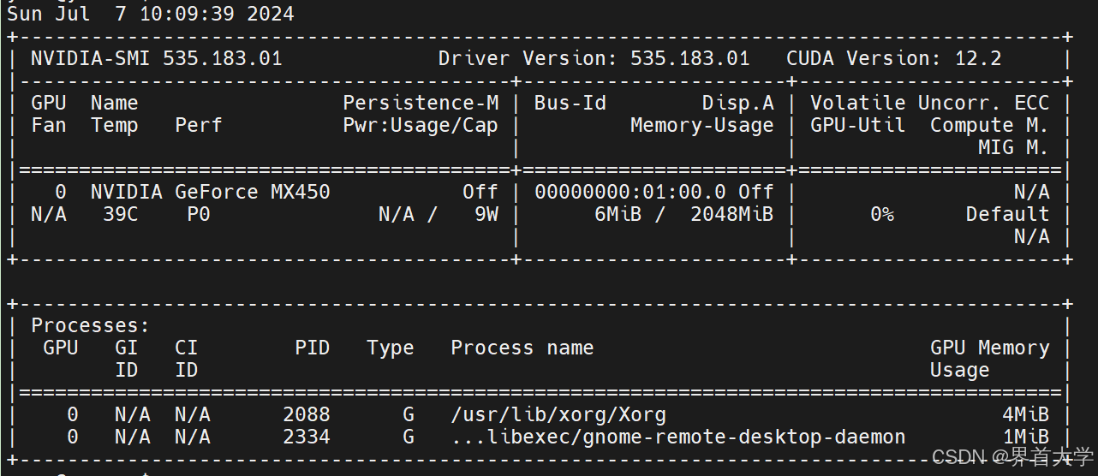
Task: Select the text NVIDIA-SMI 535.183.01
Action: (157, 59)
